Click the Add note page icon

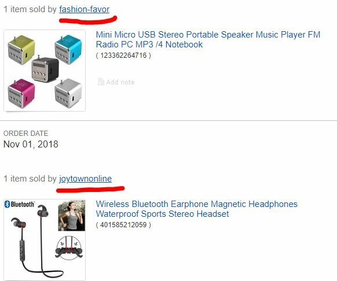click(x=101, y=82)
